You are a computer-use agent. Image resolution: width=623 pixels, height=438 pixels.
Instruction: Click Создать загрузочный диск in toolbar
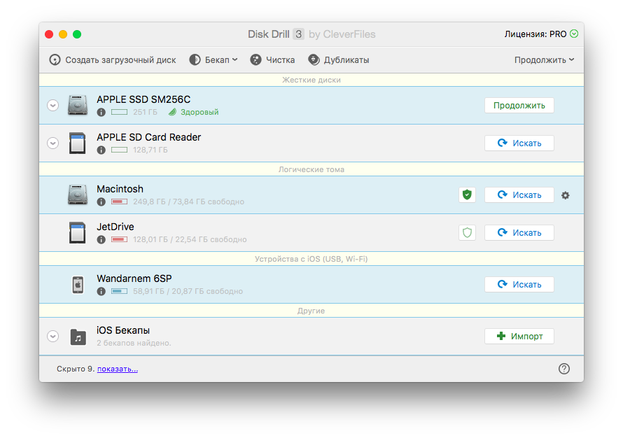click(113, 60)
